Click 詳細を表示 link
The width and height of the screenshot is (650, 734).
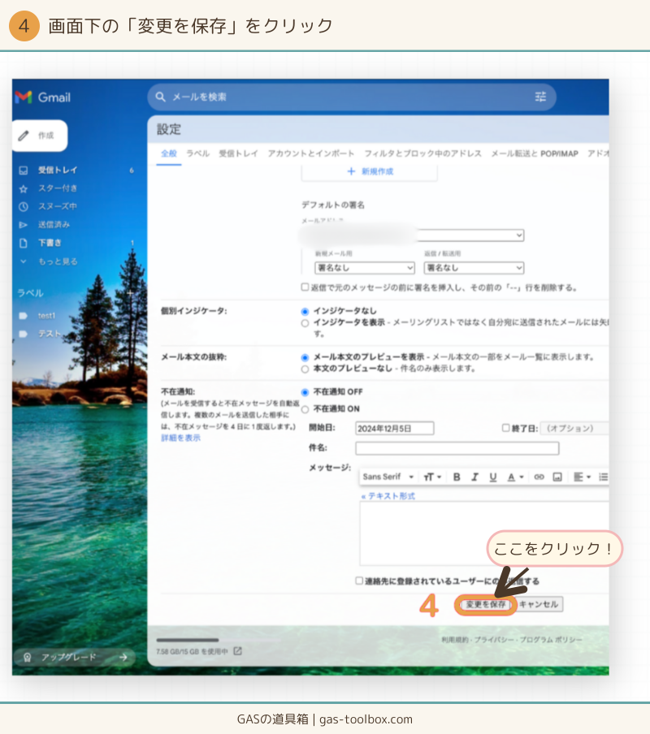[180, 438]
